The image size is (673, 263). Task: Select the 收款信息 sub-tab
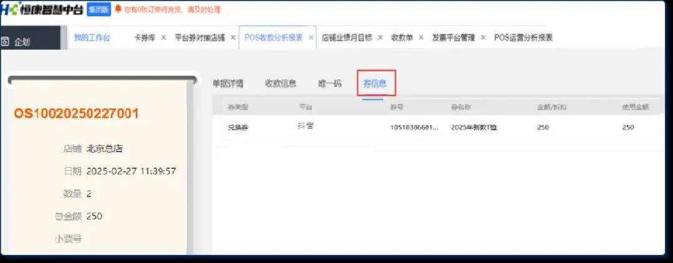(280, 84)
